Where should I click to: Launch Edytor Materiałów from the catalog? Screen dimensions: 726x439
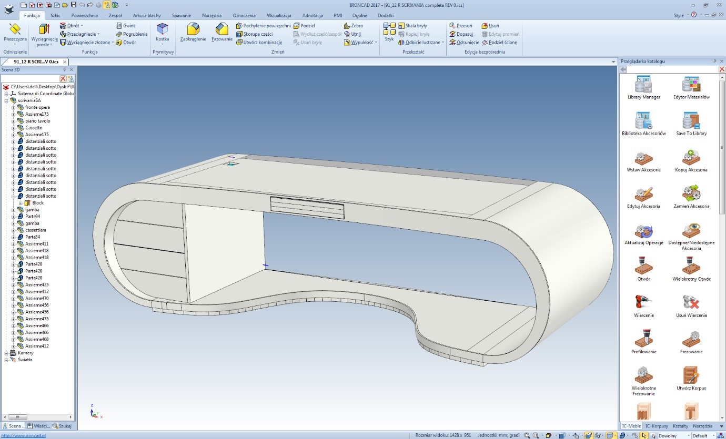tap(691, 87)
